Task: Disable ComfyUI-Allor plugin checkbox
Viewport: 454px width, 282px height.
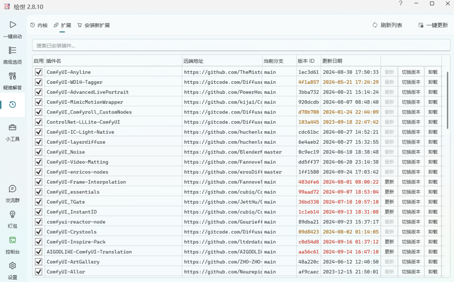Action: 39,272
